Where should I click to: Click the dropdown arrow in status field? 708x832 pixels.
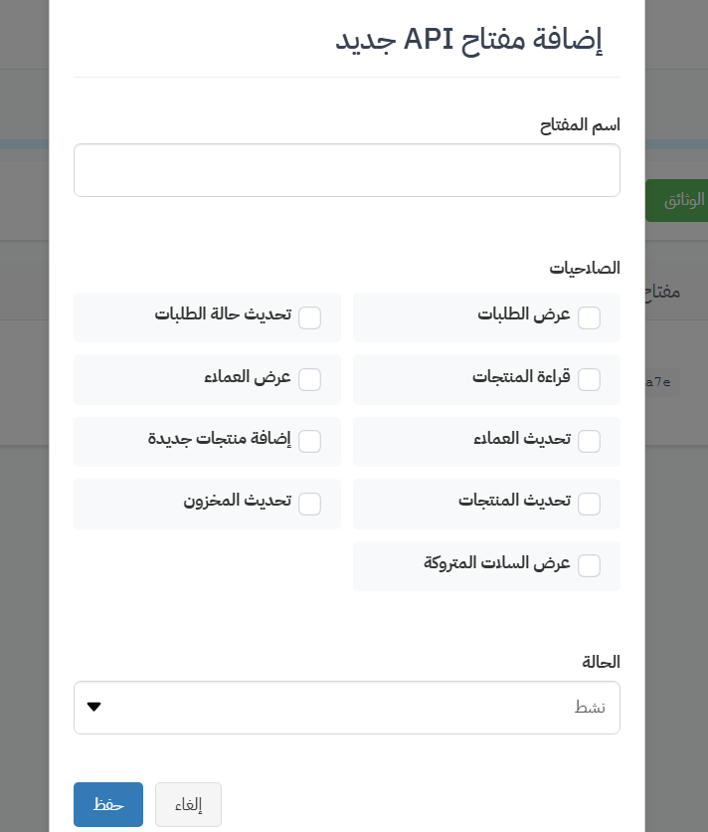(94, 707)
